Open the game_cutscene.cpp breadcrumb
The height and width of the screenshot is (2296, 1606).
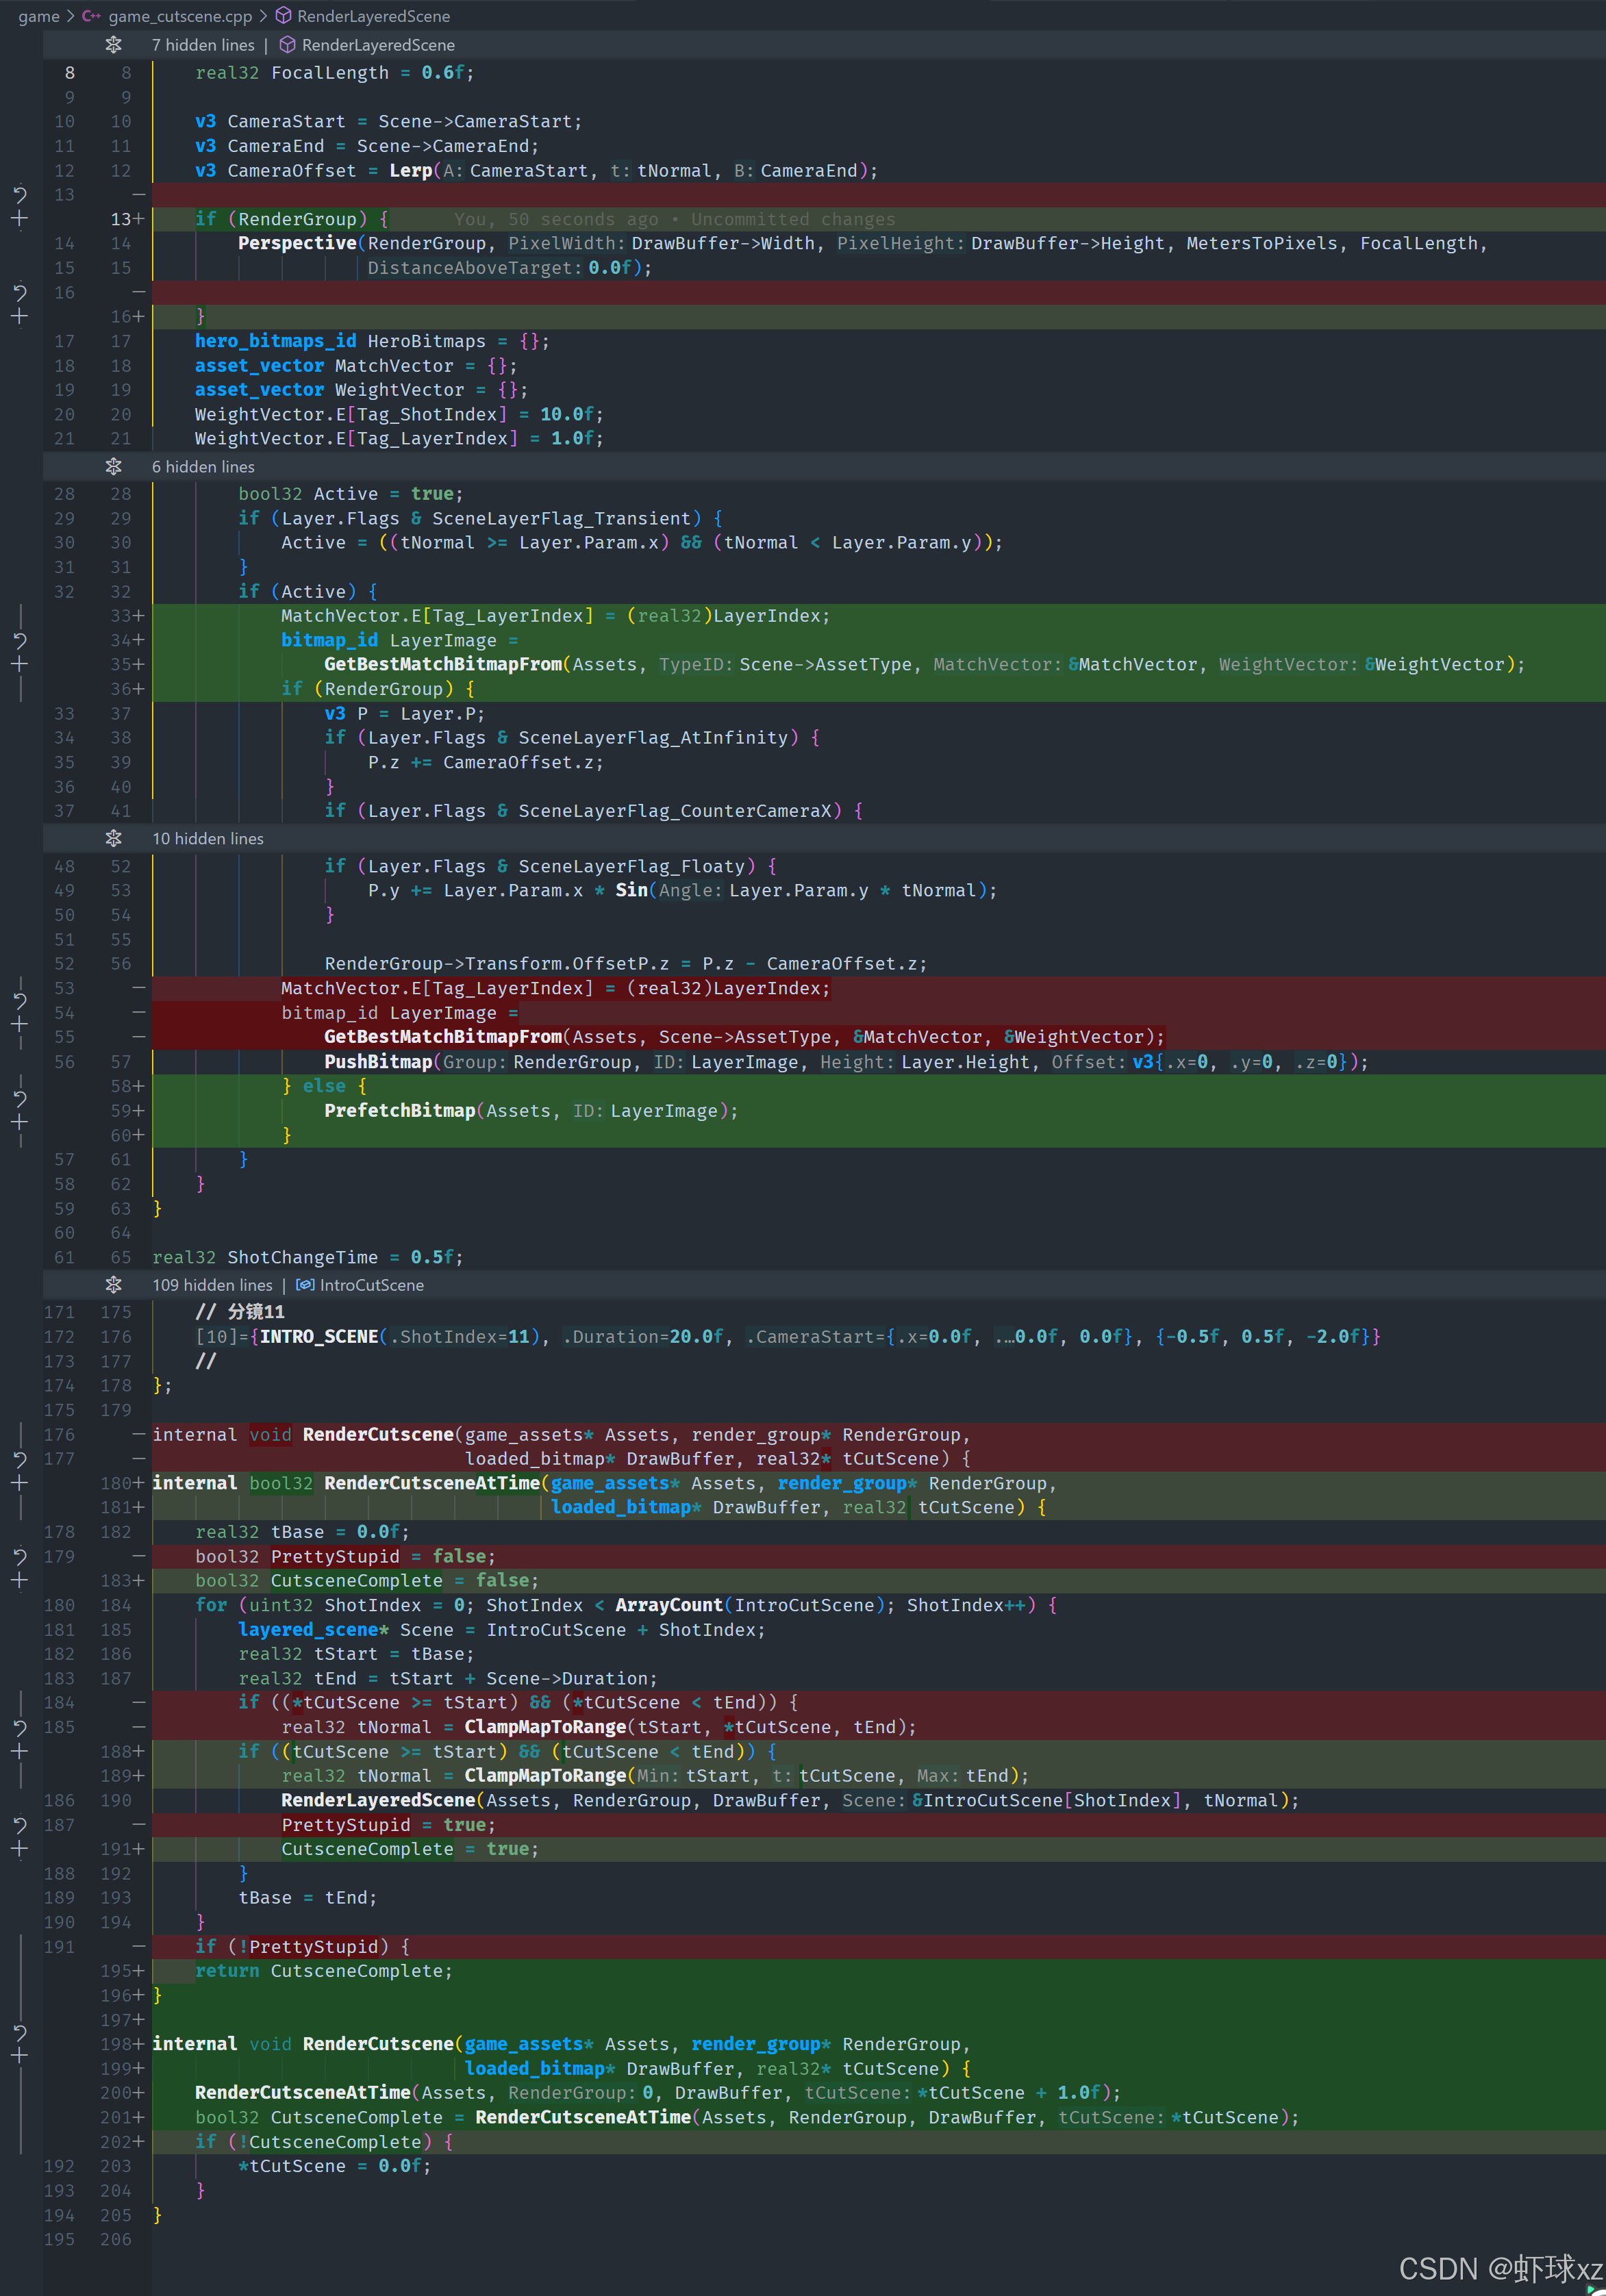179,16
